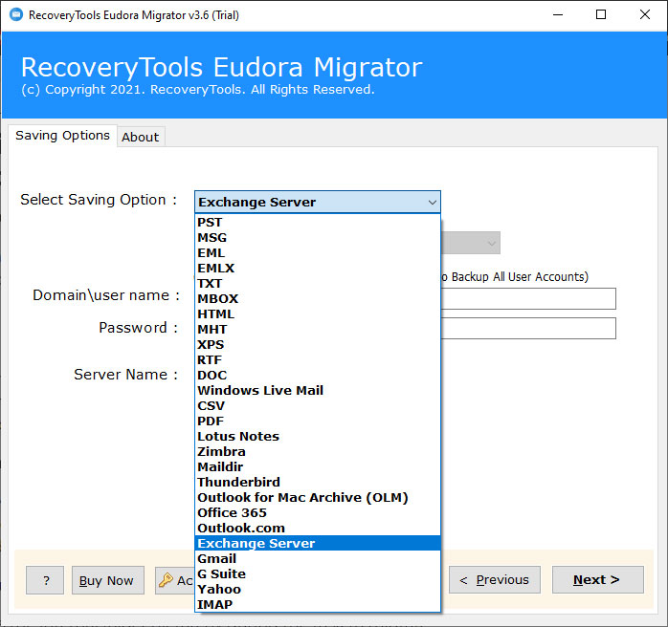Pick IMAP at the bottom of list

(x=214, y=604)
